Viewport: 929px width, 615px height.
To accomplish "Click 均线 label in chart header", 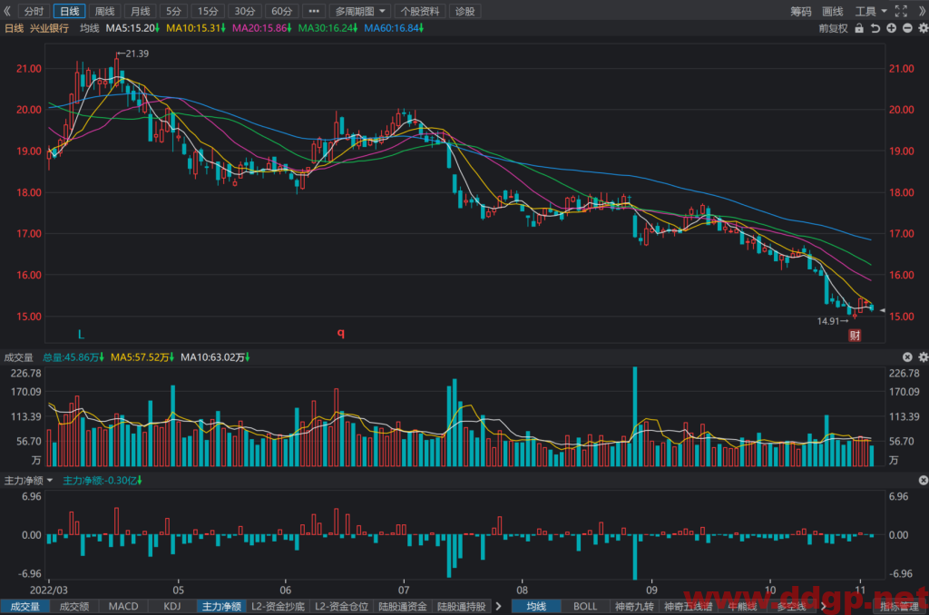I will (90, 28).
